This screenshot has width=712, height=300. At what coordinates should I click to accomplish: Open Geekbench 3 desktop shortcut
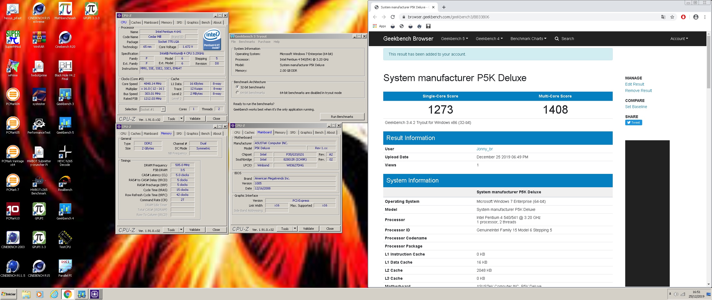click(x=65, y=97)
